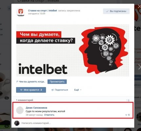Viewport: 141px width, 131px height.
Task: Open commenter's blank avatar picture
Action: click(20, 110)
